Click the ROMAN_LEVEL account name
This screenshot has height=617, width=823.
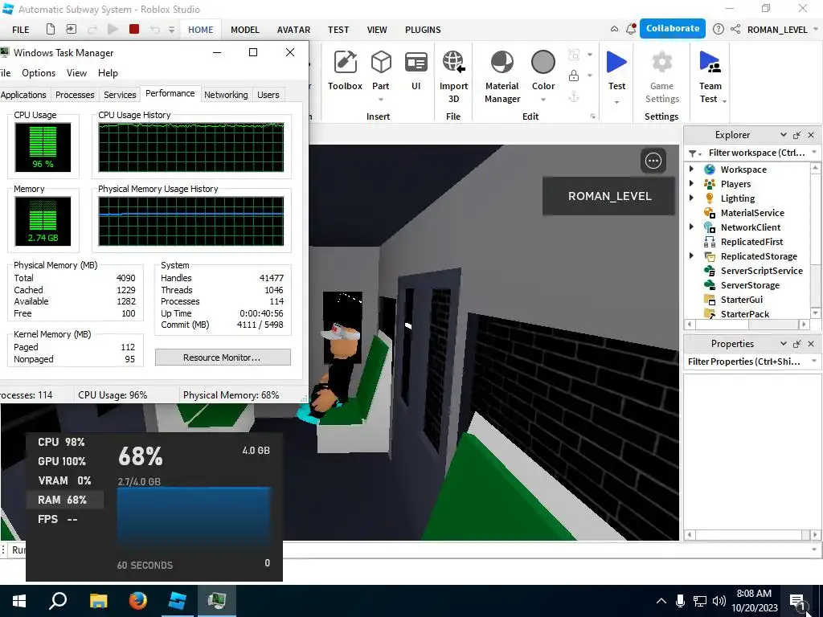coord(777,30)
